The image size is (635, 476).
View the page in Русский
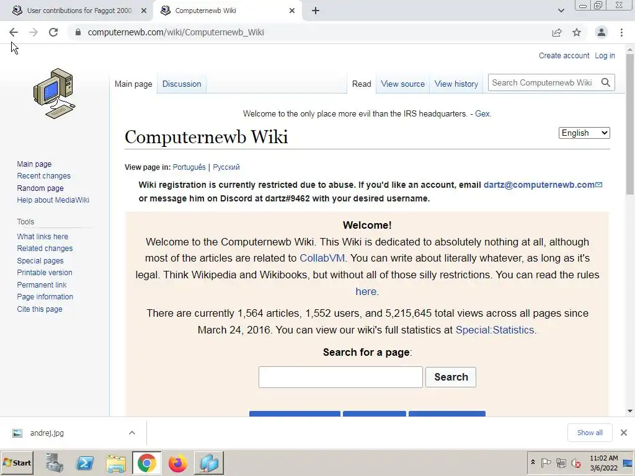point(226,167)
